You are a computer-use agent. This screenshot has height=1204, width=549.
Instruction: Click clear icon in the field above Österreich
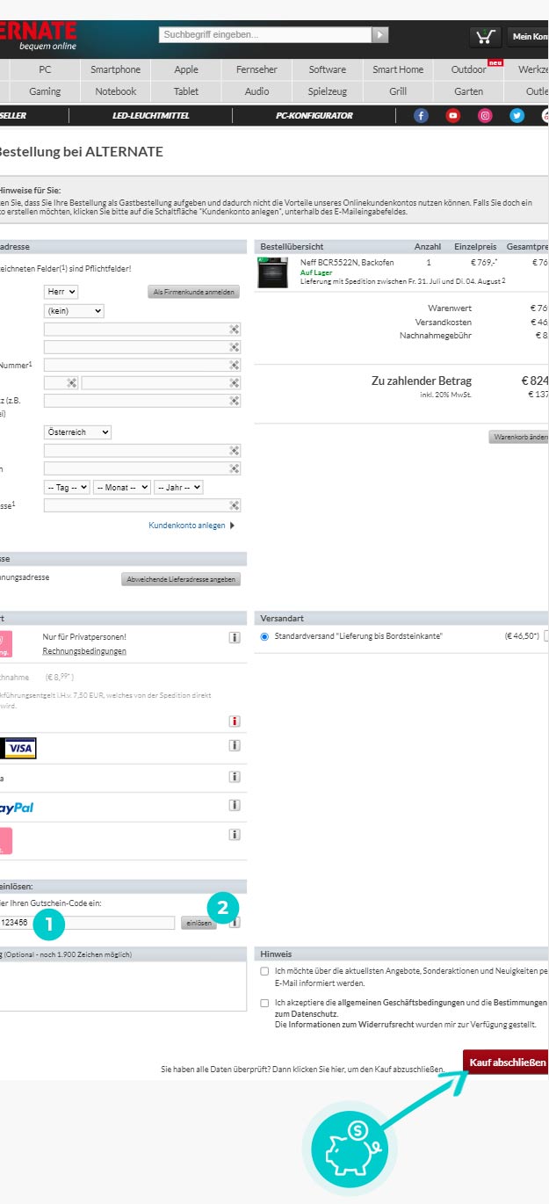(234, 401)
